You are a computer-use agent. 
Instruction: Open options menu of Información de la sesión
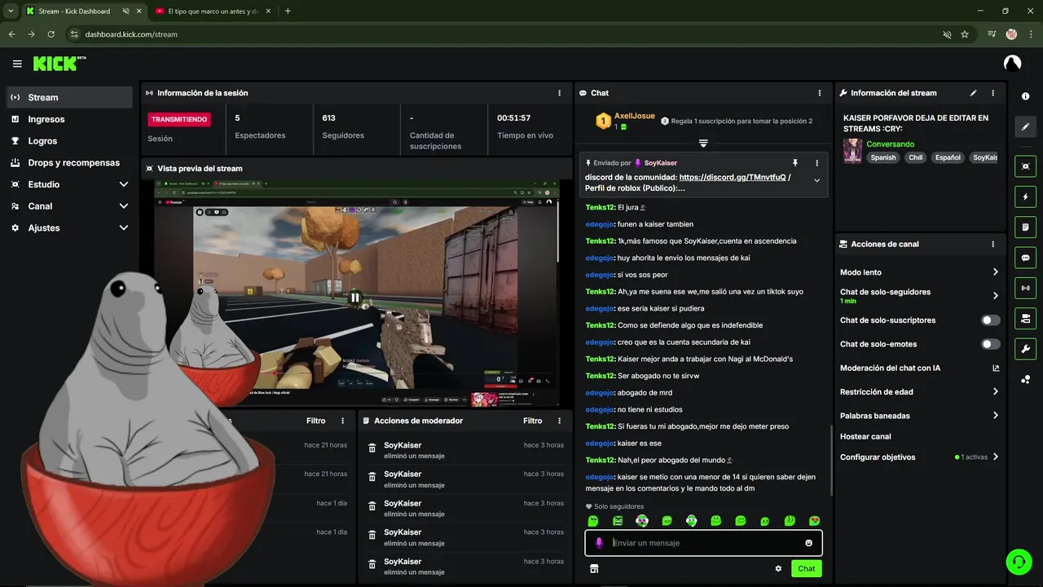click(x=559, y=93)
